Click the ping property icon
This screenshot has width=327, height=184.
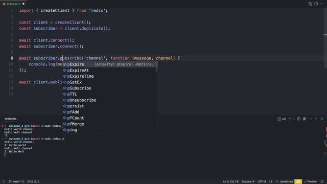[65, 130]
